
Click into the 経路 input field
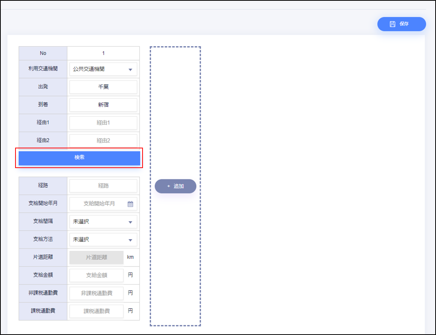(103, 186)
